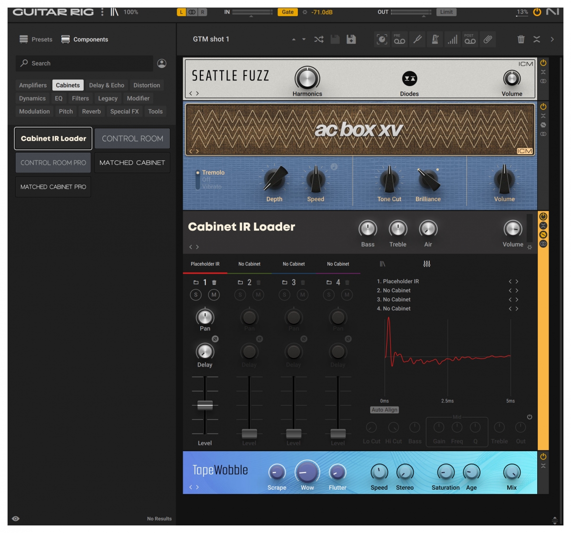Click folder icon for IR slot 4

(329, 282)
